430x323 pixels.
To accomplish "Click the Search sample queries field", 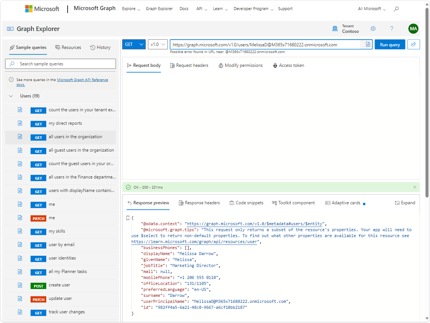I will click(x=61, y=64).
